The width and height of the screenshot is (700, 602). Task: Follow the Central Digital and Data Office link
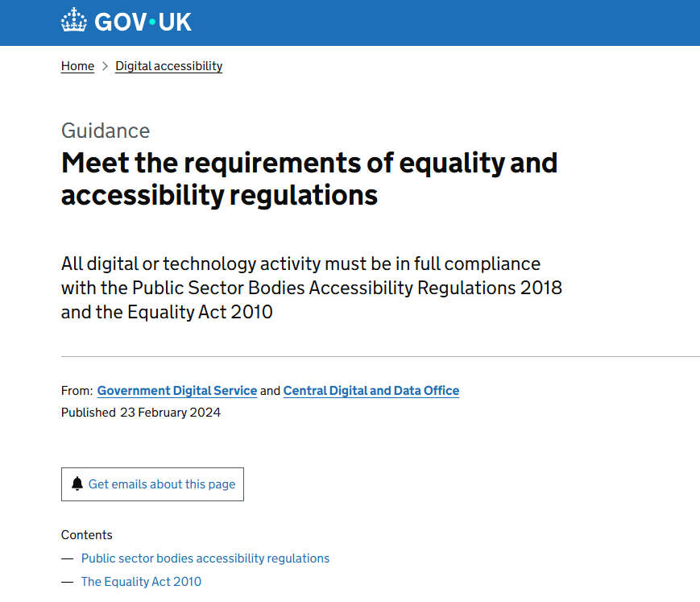(x=371, y=390)
